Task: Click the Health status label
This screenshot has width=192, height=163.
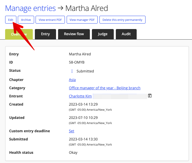Action: click(21, 153)
